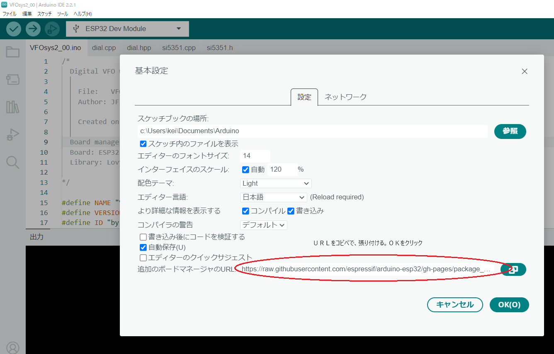Open the ESP32 Dev Module board dropdown
The width and height of the screenshot is (554, 354).
pyautogui.click(x=127, y=29)
